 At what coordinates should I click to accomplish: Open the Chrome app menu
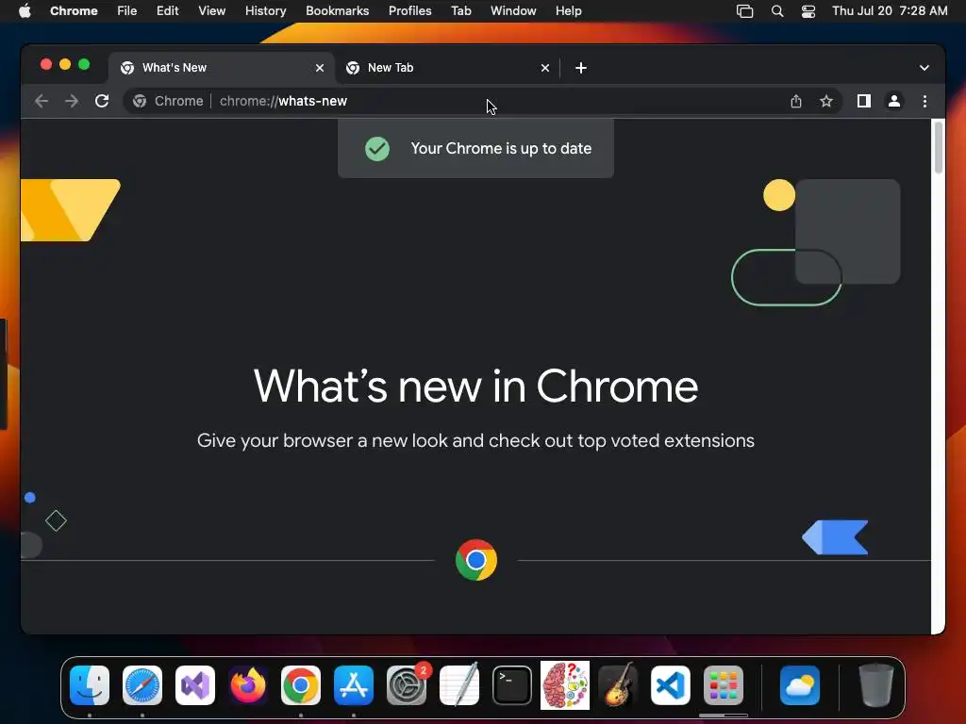coord(74,10)
